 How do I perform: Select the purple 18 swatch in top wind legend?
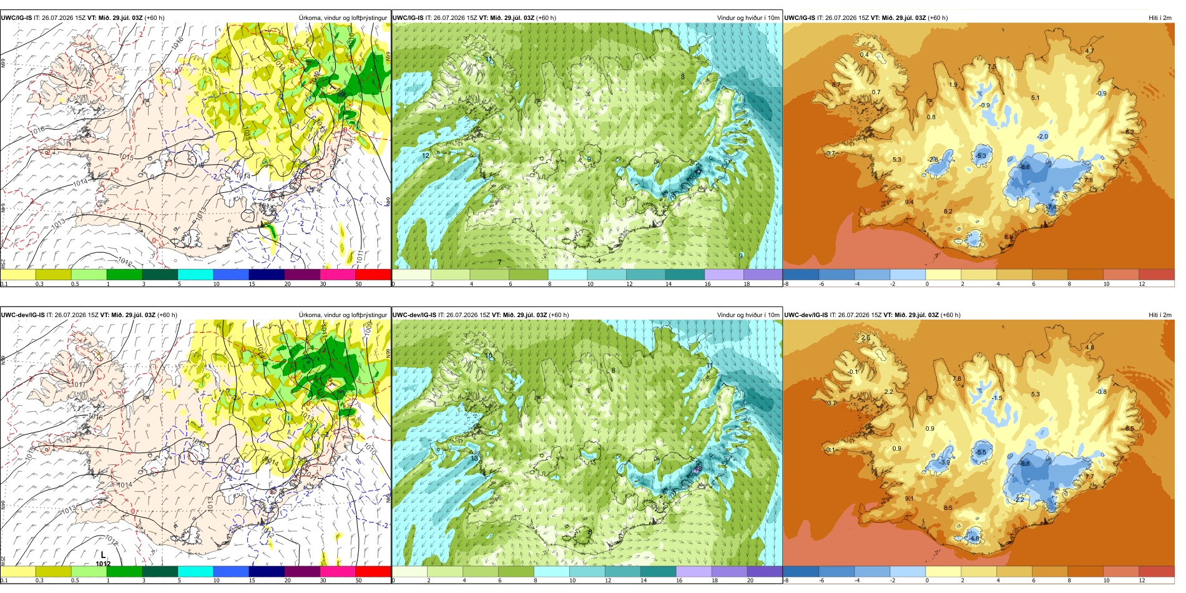point(763,274)
